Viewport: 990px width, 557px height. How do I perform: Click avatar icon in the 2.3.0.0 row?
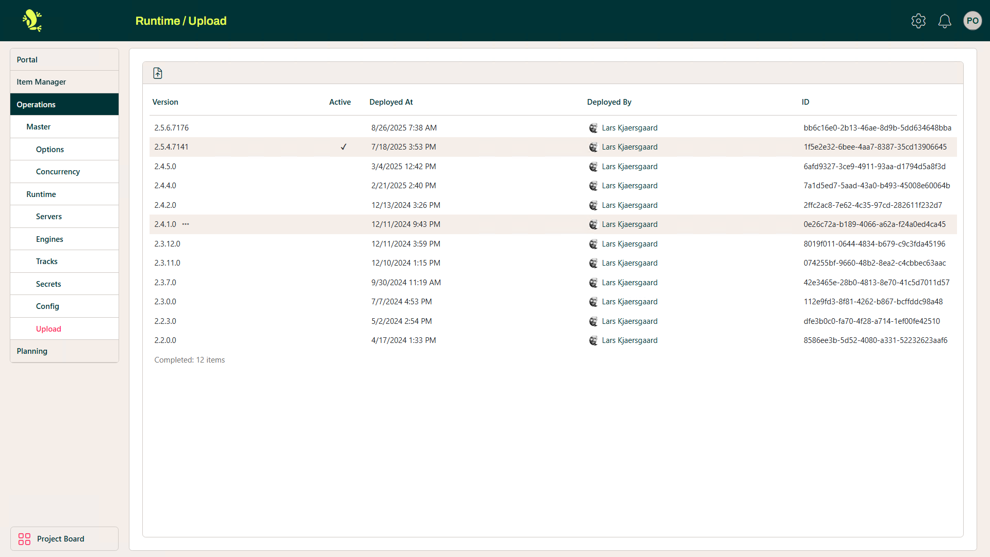[593, 302]
